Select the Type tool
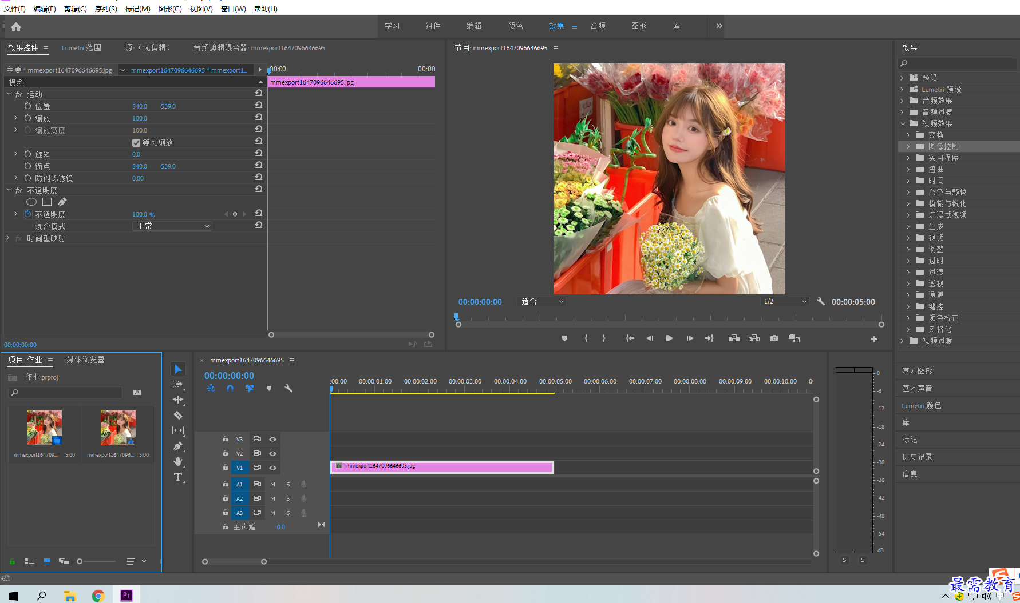1020x603 pixels. coord(178,477)
